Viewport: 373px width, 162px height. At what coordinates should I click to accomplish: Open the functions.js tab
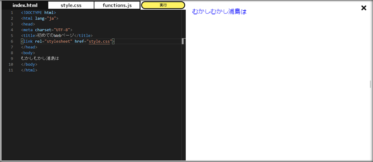pos(117,5)
